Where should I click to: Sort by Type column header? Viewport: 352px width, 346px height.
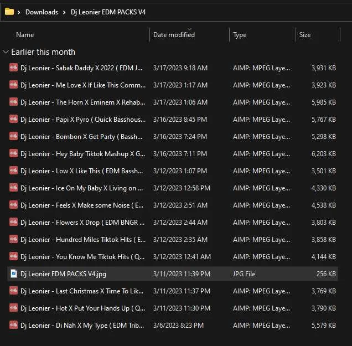240,35
